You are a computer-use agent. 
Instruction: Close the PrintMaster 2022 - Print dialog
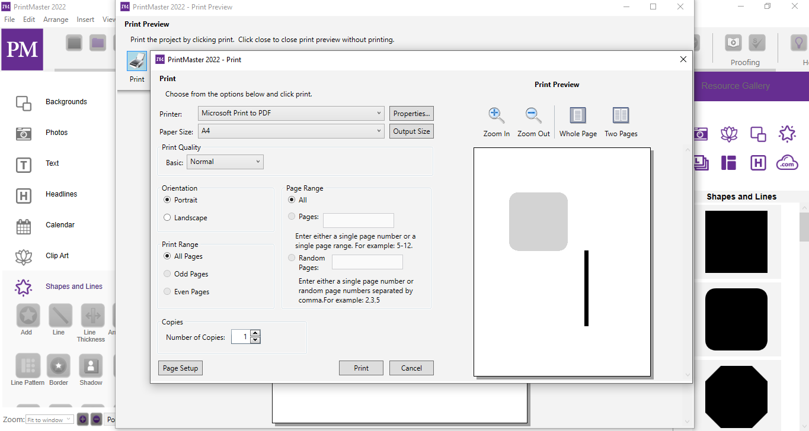[x=683, y=59]
